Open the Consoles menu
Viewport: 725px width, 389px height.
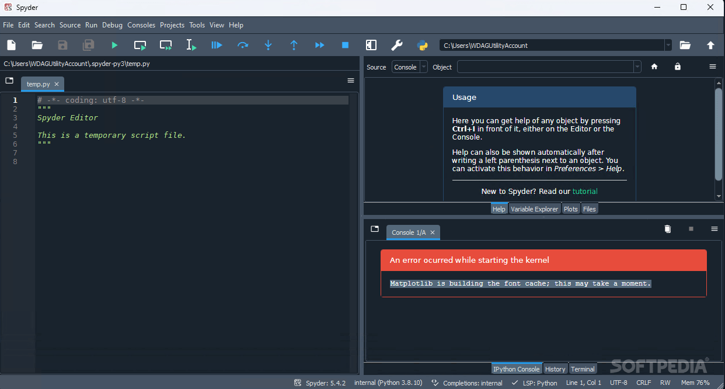click(141, 25)
